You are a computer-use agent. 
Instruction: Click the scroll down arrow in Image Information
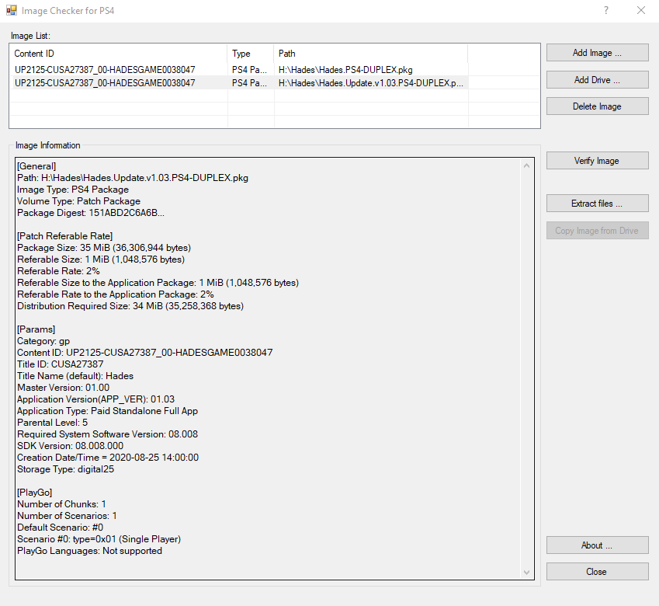tap(526, 573)
